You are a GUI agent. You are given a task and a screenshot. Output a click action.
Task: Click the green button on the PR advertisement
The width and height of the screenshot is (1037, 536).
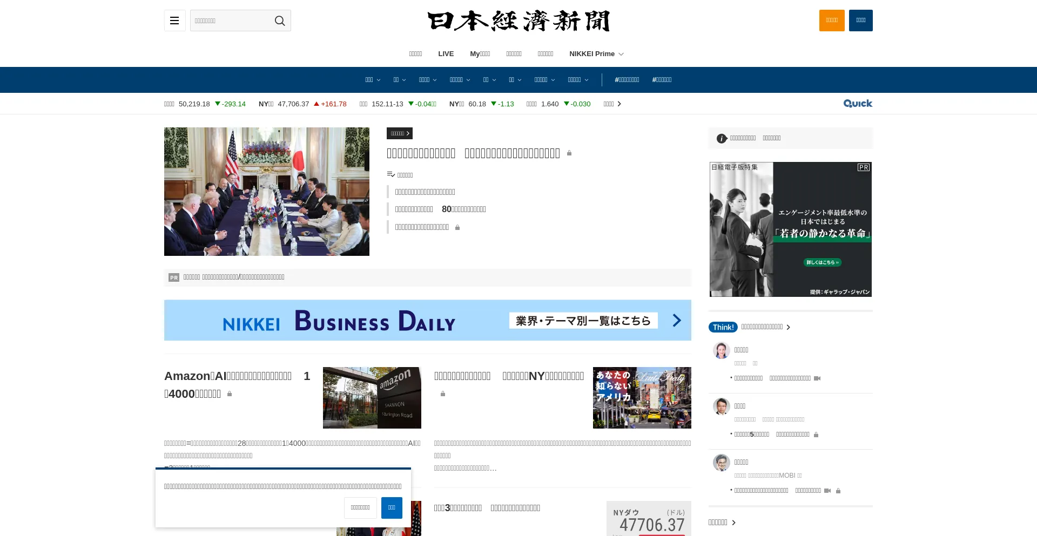coord(822,262)
